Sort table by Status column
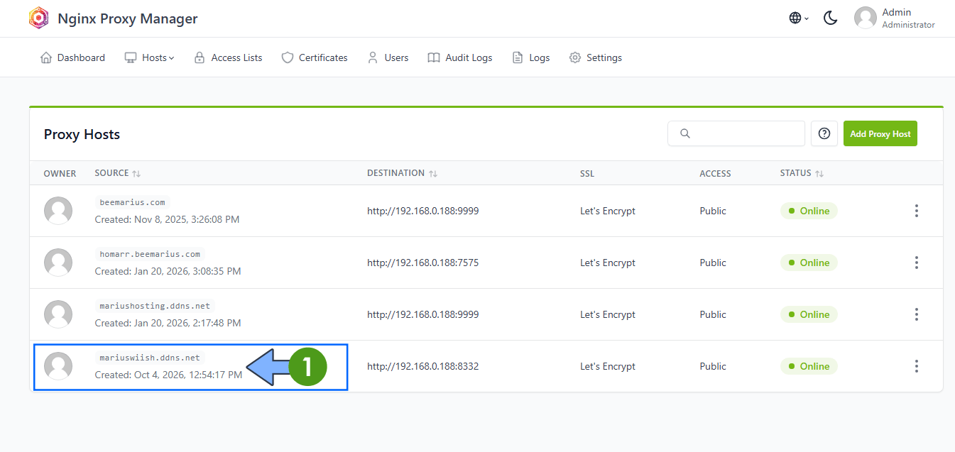This screenshot has height=452, width=955. pyautogui.click(x=802, y=173)
